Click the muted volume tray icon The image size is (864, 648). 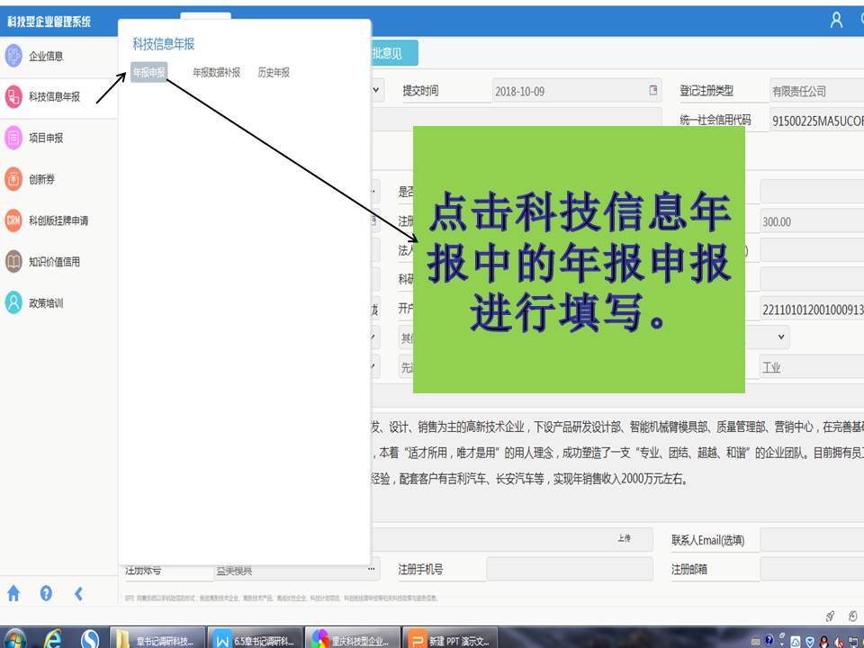pos(839,641)
